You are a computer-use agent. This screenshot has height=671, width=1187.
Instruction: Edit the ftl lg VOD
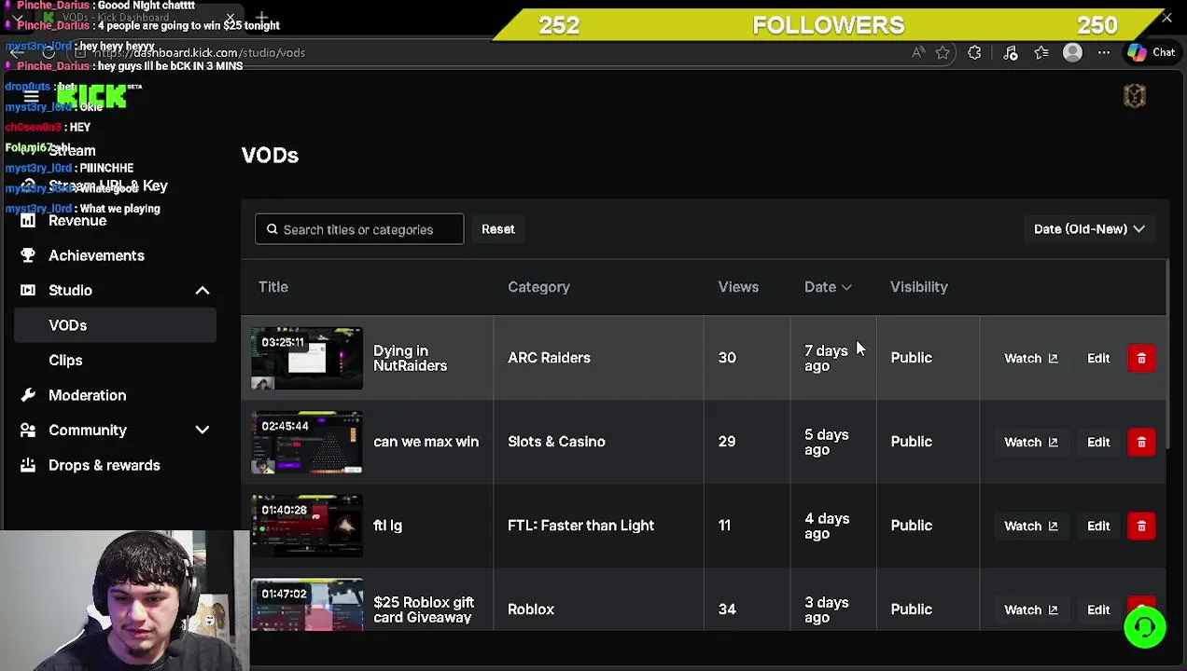click(1098, 526)
